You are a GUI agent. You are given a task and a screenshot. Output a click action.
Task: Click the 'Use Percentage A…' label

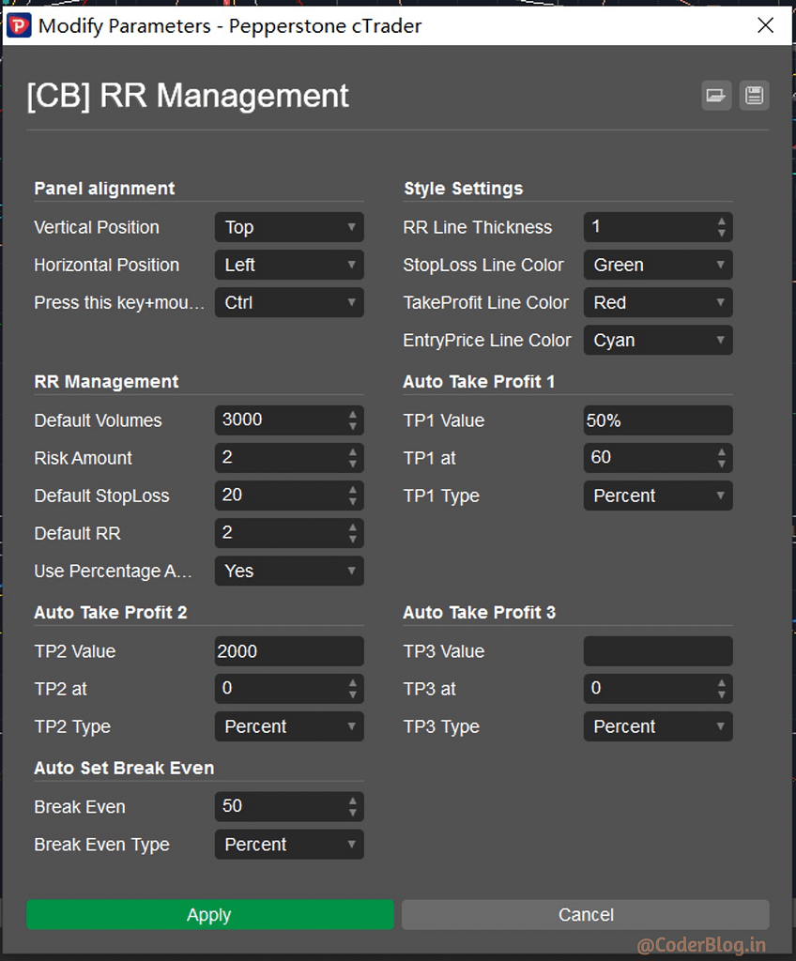pos(113,571)
